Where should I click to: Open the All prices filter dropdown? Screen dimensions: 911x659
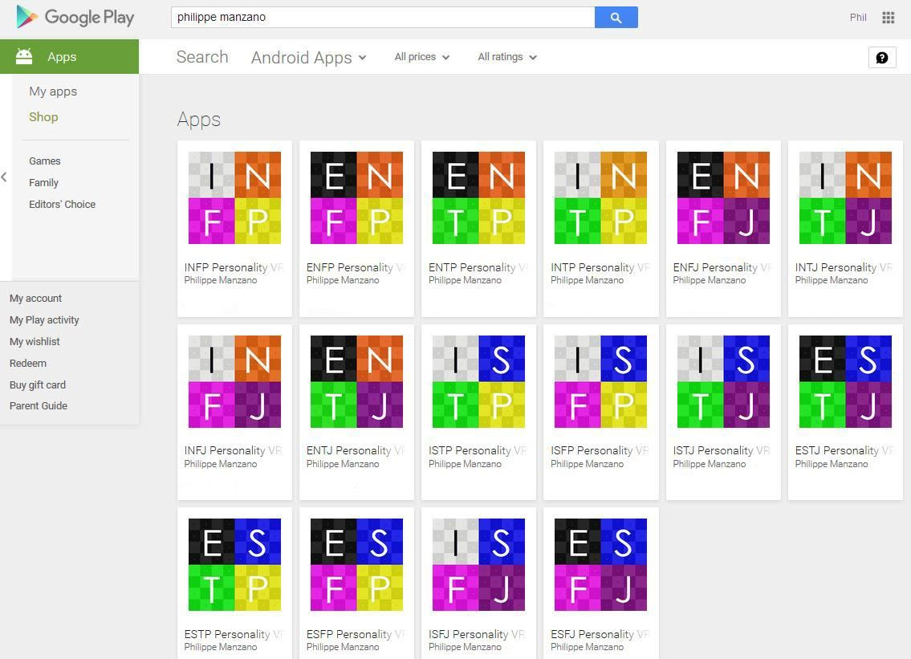(422, 57)
